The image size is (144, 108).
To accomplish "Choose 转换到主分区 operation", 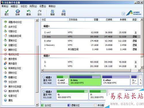I will tap(12, 68).
